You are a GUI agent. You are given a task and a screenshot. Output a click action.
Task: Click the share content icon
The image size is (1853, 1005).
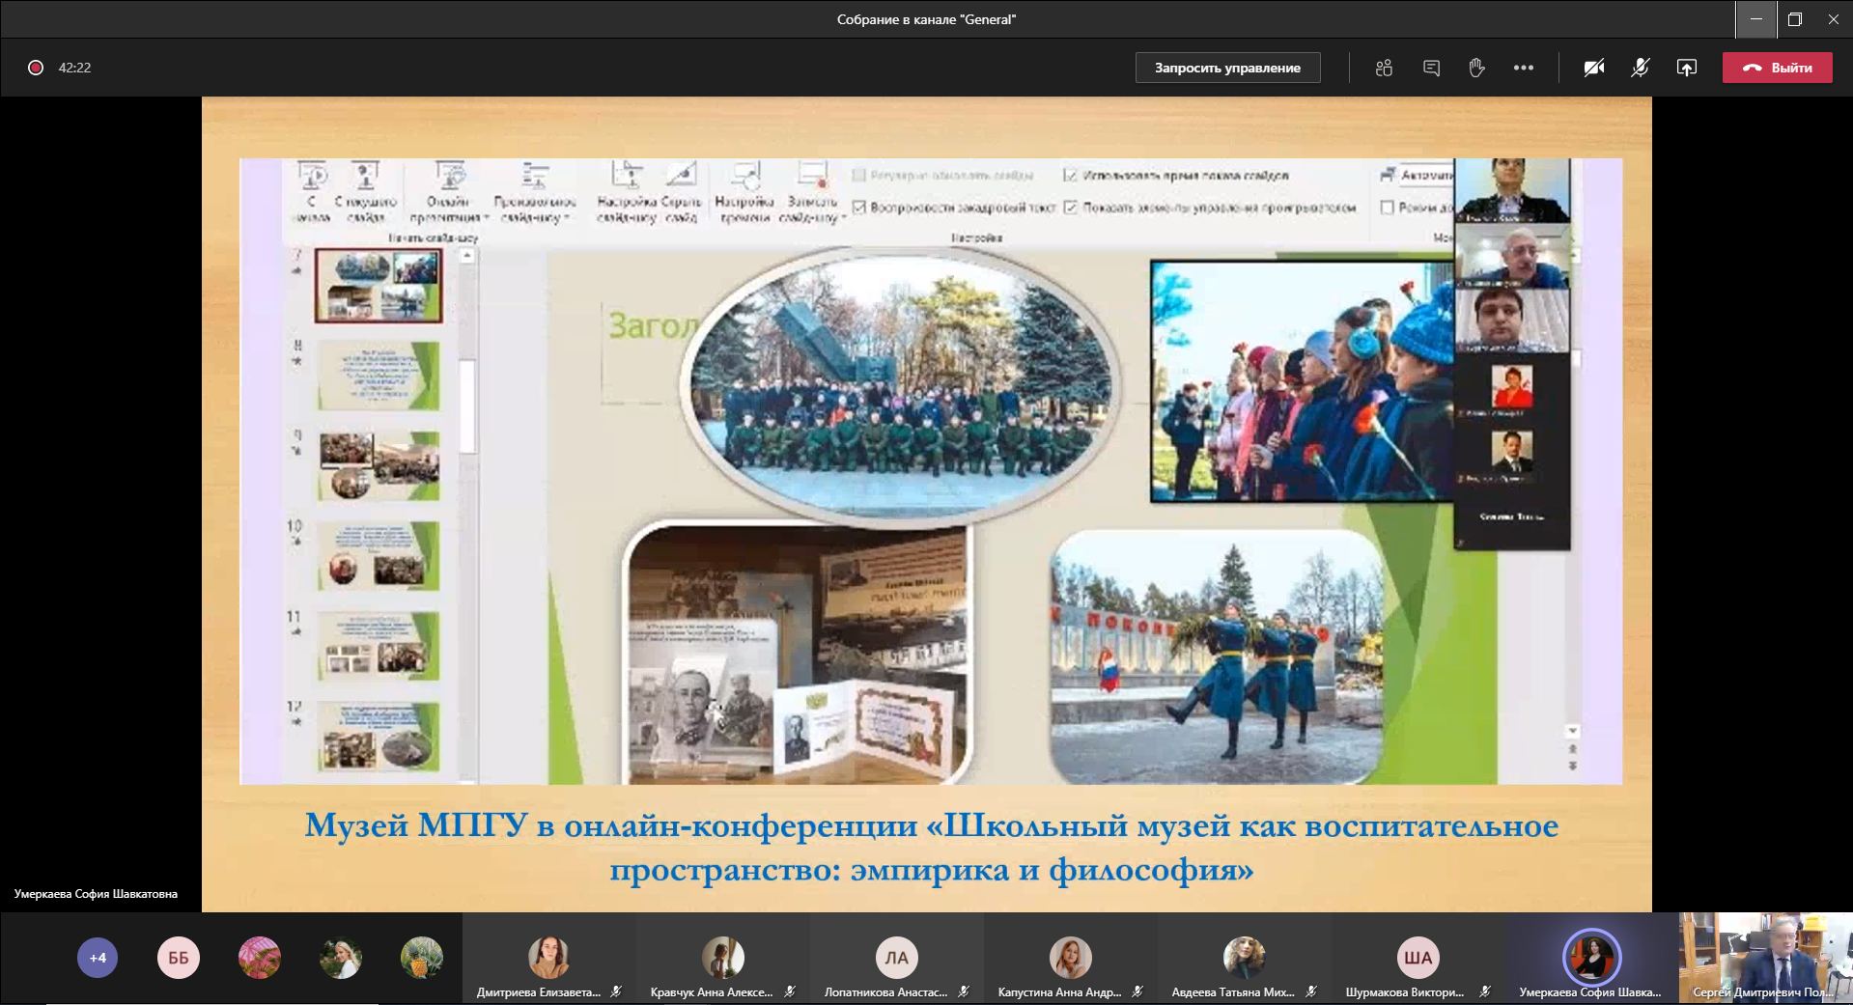tap(1686, 68)
